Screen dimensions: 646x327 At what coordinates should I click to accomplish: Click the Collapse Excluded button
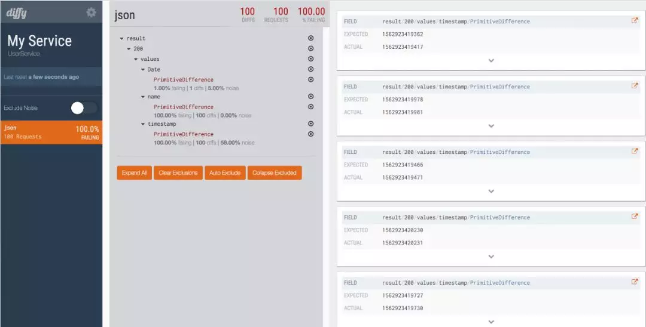(275, 173)
